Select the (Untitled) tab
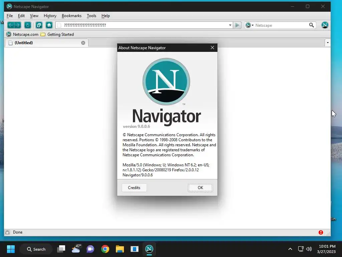 (46, 43)
